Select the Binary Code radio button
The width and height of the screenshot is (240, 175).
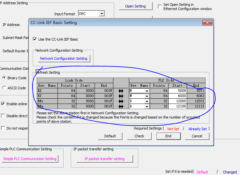pos(4,78)
